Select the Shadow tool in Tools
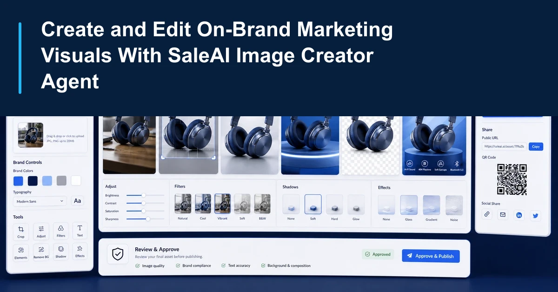Screen dimensions: 558x292 (61, 251)
